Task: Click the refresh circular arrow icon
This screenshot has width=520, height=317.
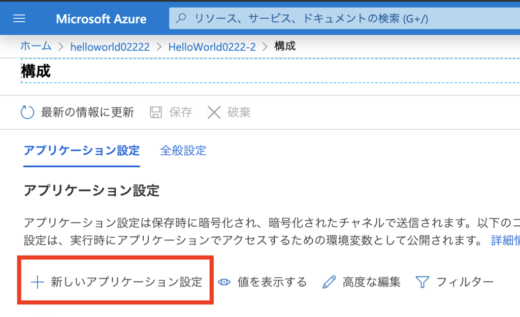Action: click(x=27, y=112)
